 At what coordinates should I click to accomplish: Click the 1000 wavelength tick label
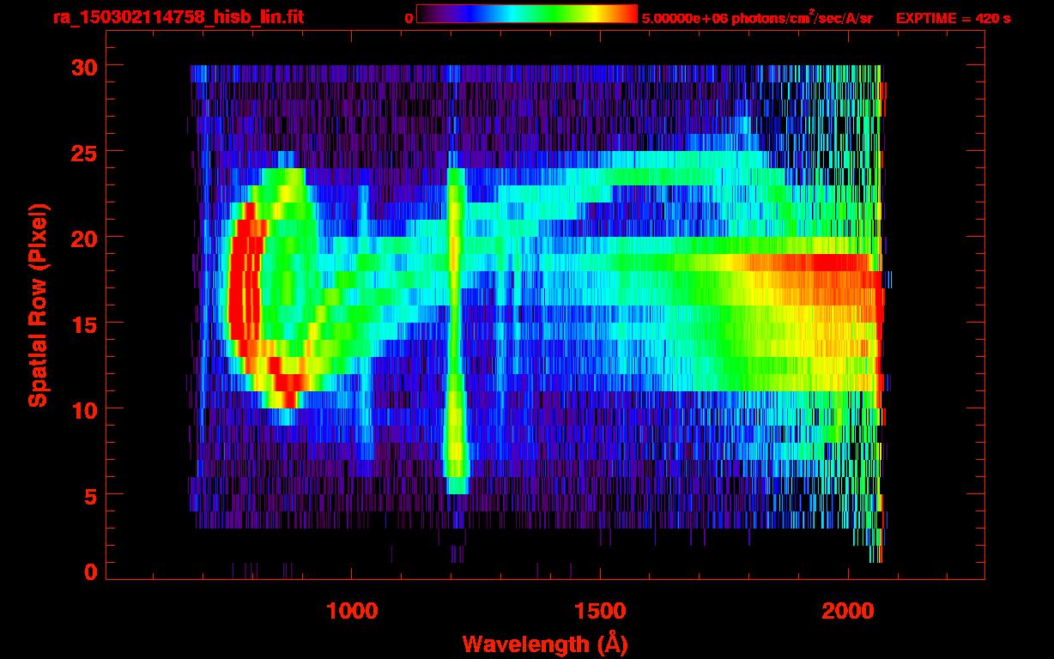(x=352, y=611)
